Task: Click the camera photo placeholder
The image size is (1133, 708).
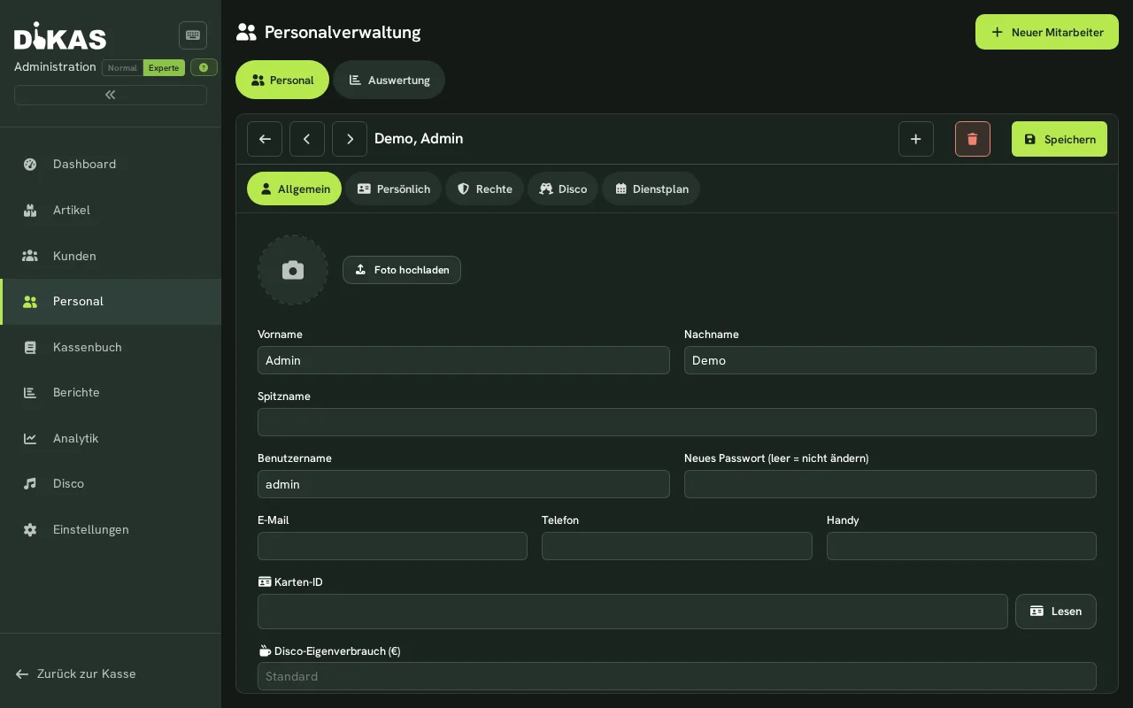Action: [293, 270]
